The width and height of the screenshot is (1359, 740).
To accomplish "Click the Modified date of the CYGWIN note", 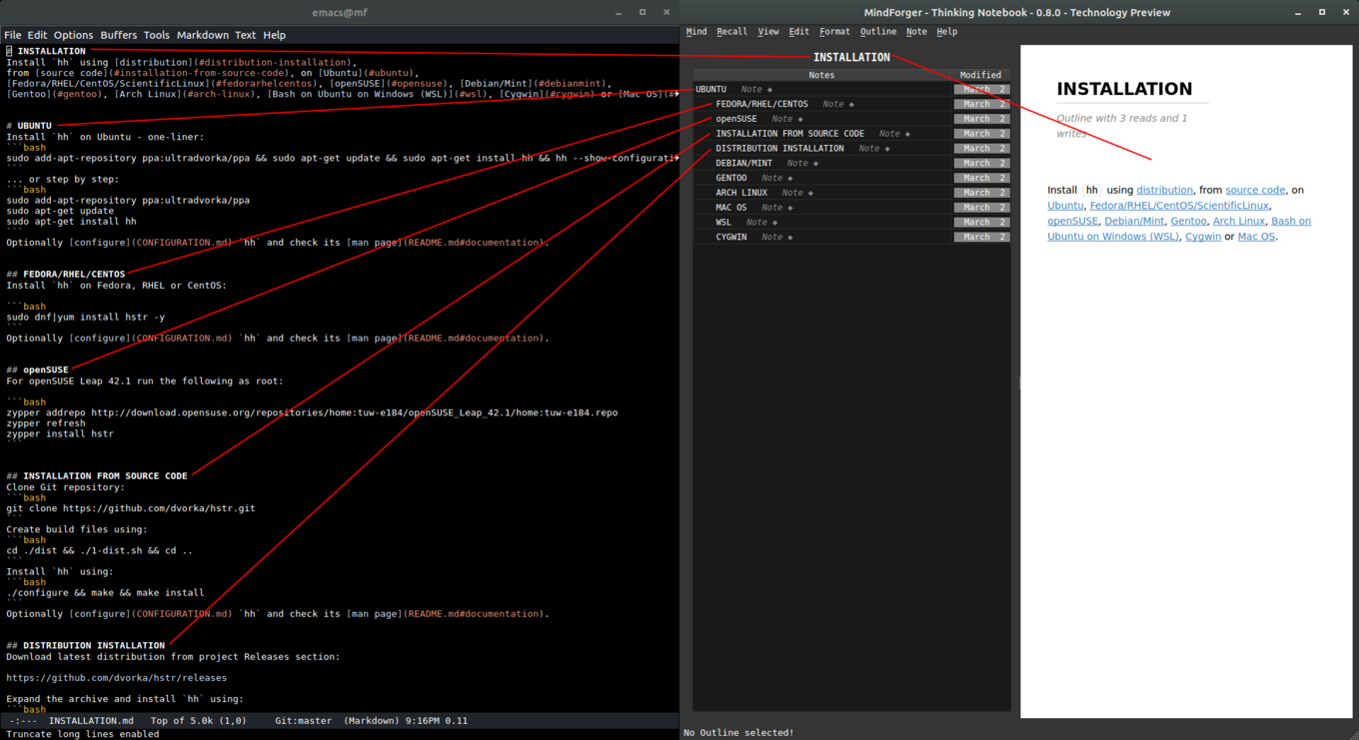I will 981,237.
